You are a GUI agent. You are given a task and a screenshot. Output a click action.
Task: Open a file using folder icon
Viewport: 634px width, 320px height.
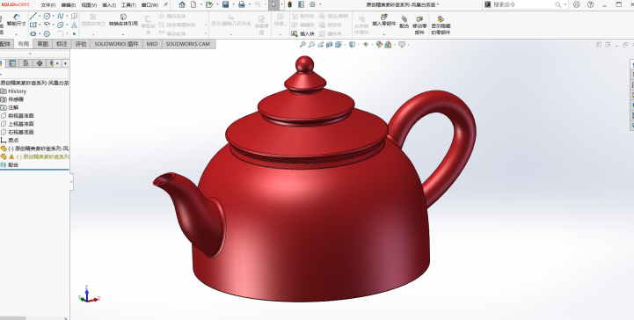click(x=208, y=4)
